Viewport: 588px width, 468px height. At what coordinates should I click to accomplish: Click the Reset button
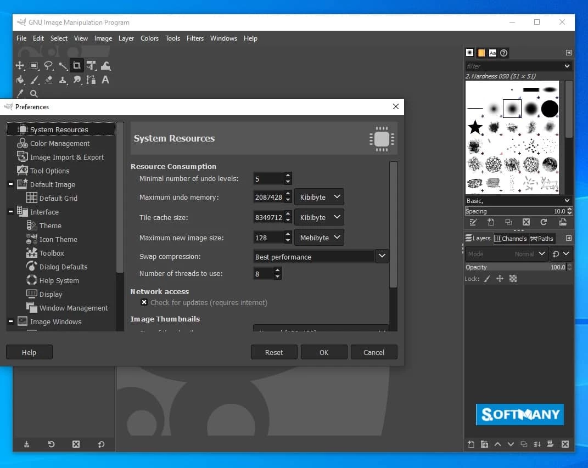pos(274,352)
